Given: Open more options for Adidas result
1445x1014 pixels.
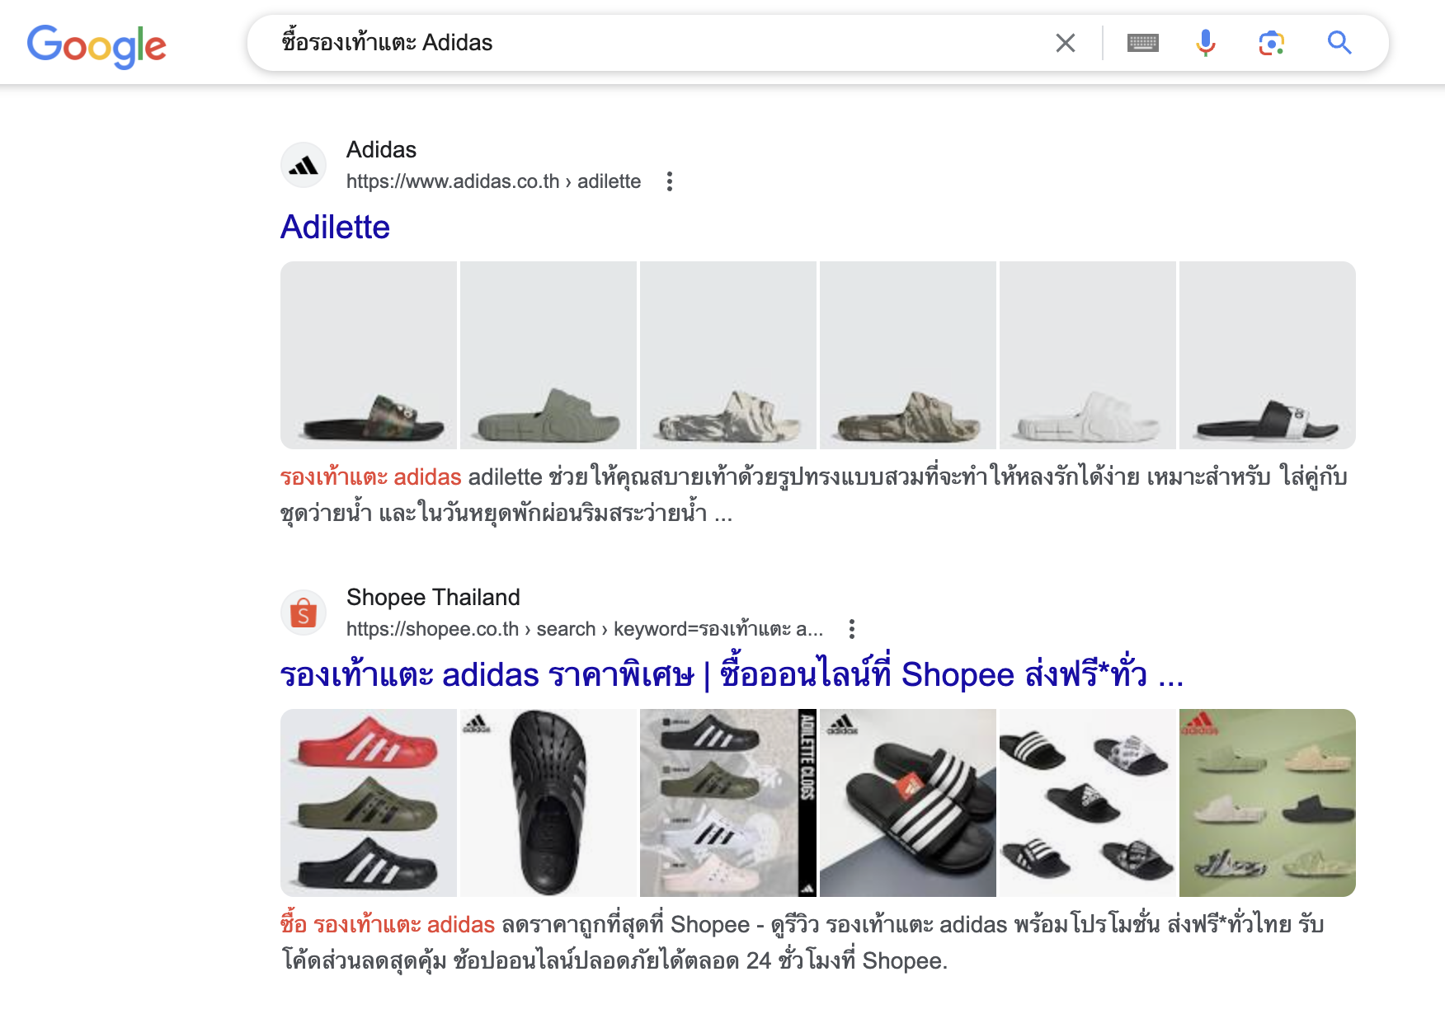Looking at the screenshot, I should coord(670,181).
